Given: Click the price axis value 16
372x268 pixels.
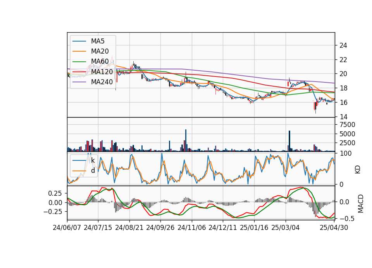Looking at the screenshot, I should (x=343, y=103).
